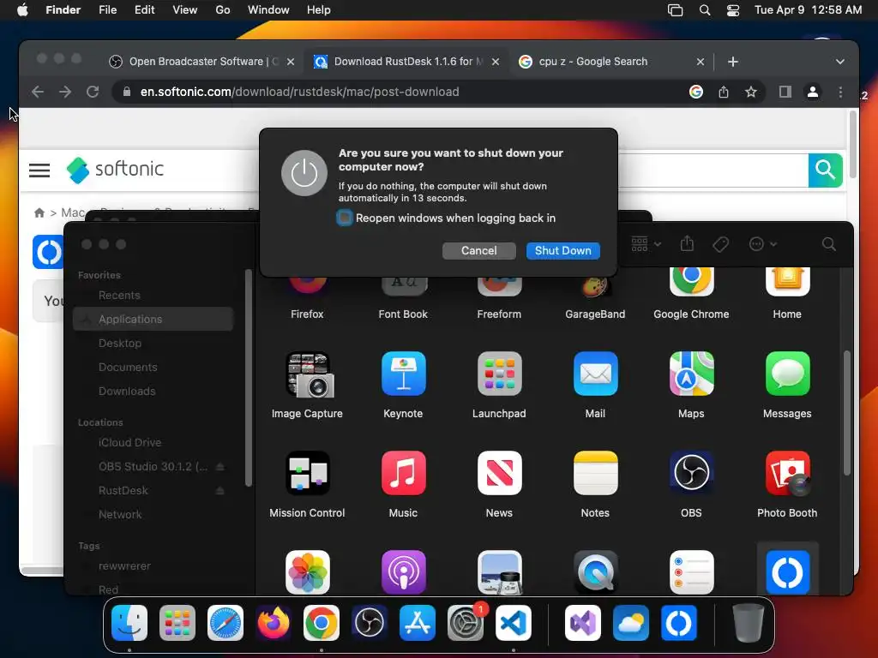Open Messages app in Finder
Image resolution: width=878 pixels, height=658 pixels.
point(787,374)
